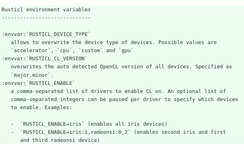Click 'RUSTICL_ENABLE=iris:1,radeonsi:0,2' example code
This screenshot has height=150, width=244.
coord(75,132)
